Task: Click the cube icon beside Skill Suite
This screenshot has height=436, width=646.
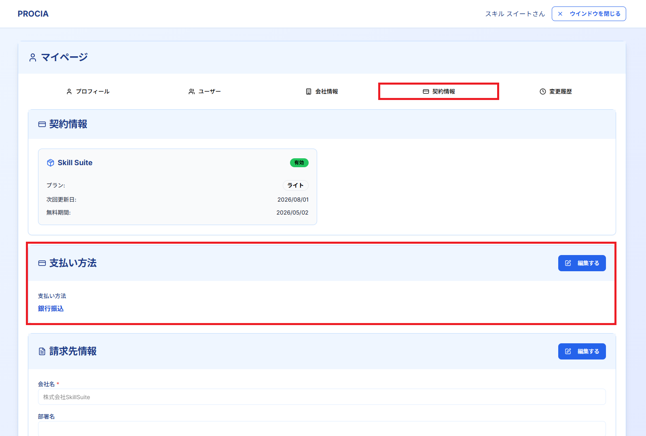Action: [x=51, y=163]
